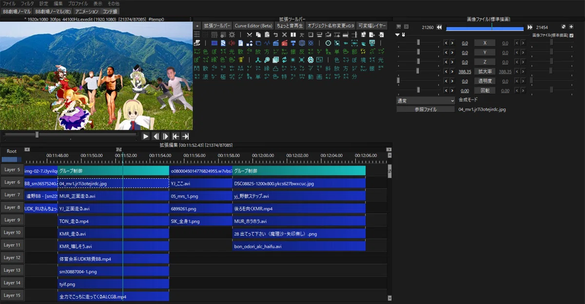Click the X delete icon in extended toolbar
The width and height of the screenshot is (585, 304).
click(285, 35)
